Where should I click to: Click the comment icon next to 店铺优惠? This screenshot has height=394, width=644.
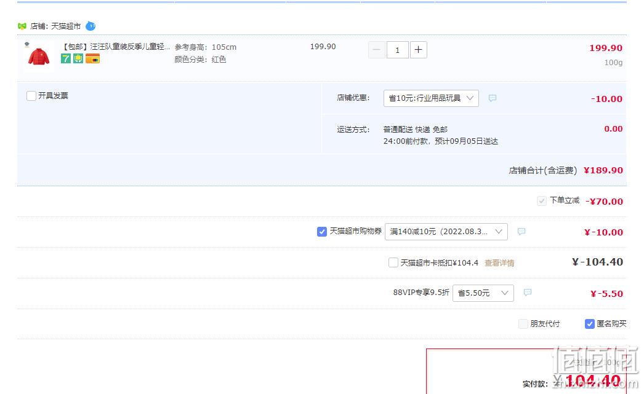(493, 98)
